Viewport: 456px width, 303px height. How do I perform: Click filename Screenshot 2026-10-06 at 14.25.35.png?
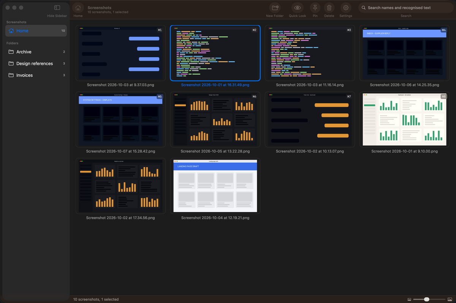[x=404, y=85]
